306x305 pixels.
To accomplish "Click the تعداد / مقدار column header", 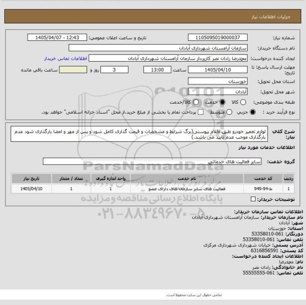I will 71,179.
